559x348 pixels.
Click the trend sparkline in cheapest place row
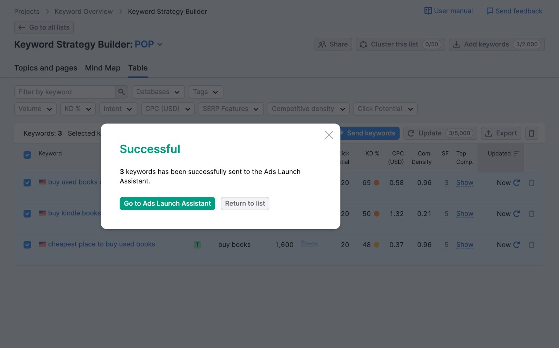(310, 244)
